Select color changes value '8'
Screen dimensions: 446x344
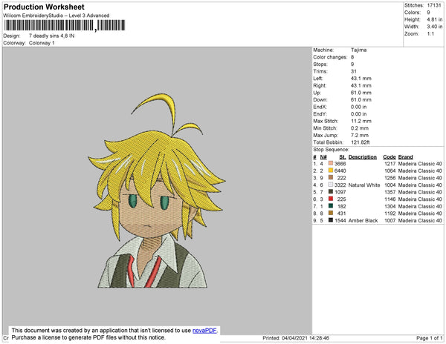(x=352, y=57)
